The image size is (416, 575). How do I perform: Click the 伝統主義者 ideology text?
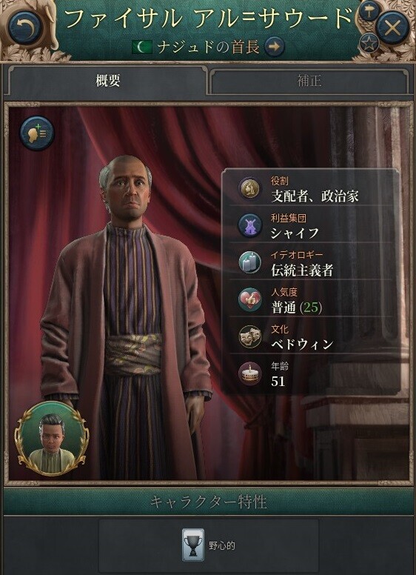(302, 270)
